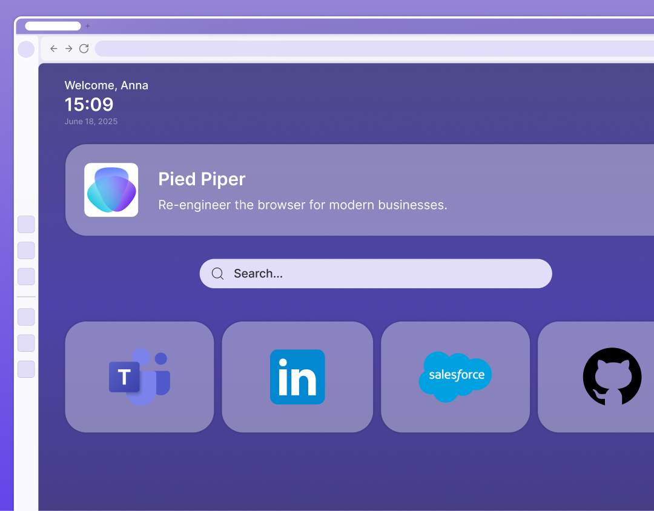Go back with the left arrow

click(x=54, y=49)
